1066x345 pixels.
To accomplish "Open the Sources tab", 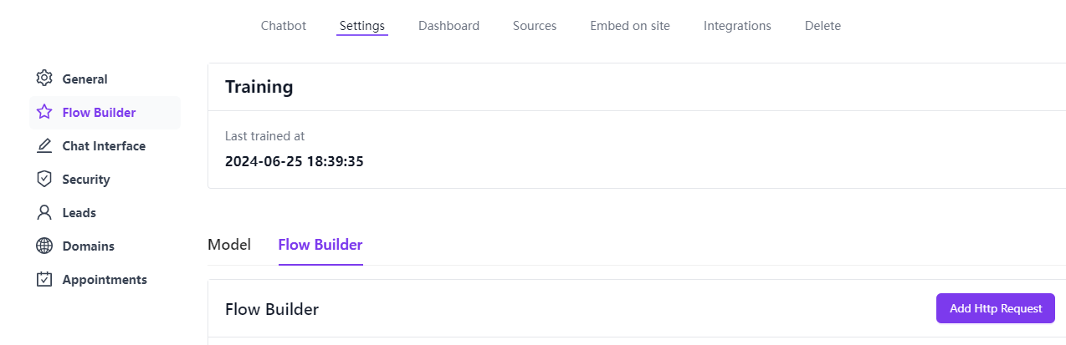I will pos(535,26).
